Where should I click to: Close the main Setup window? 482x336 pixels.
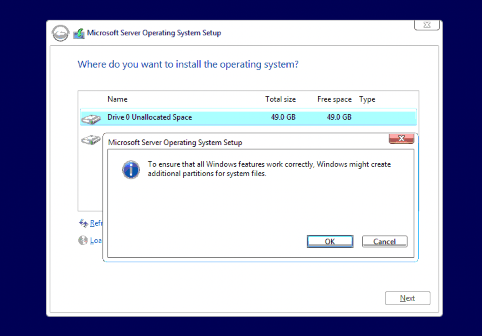click(x=427, y=25)
